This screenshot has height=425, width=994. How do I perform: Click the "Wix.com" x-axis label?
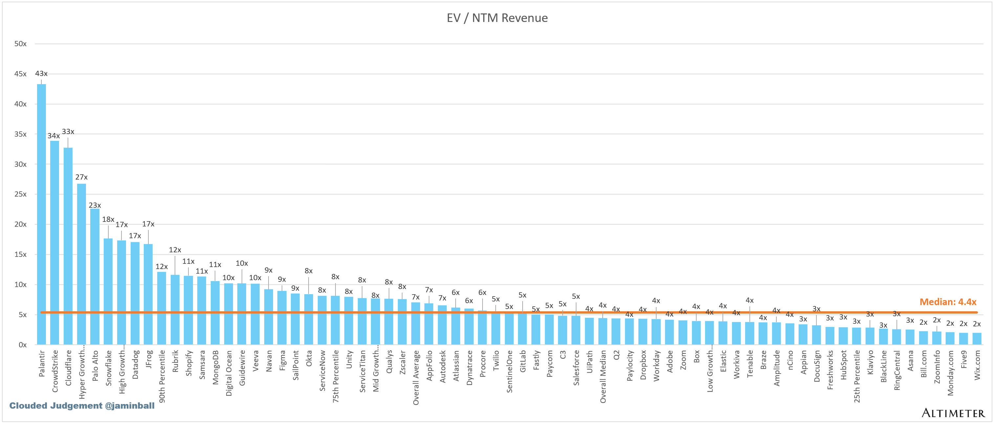[x=977, y=365]
